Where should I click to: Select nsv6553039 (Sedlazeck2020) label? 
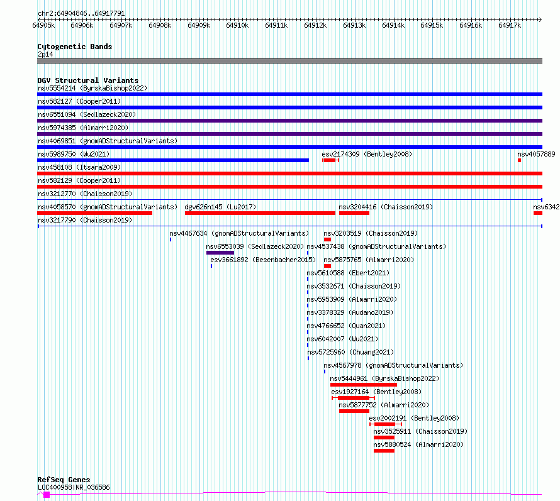(x=255, y=246)
